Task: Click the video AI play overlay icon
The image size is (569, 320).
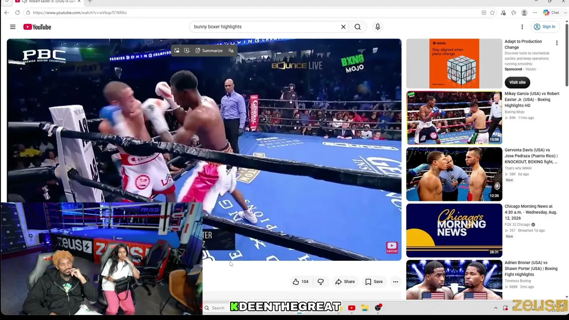Action: pyautogui.click(x=187, y=51)
